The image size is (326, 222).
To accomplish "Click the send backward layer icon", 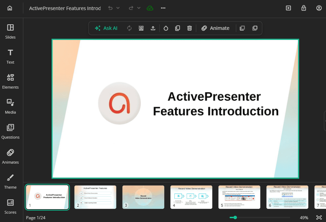I will (242, 28).
